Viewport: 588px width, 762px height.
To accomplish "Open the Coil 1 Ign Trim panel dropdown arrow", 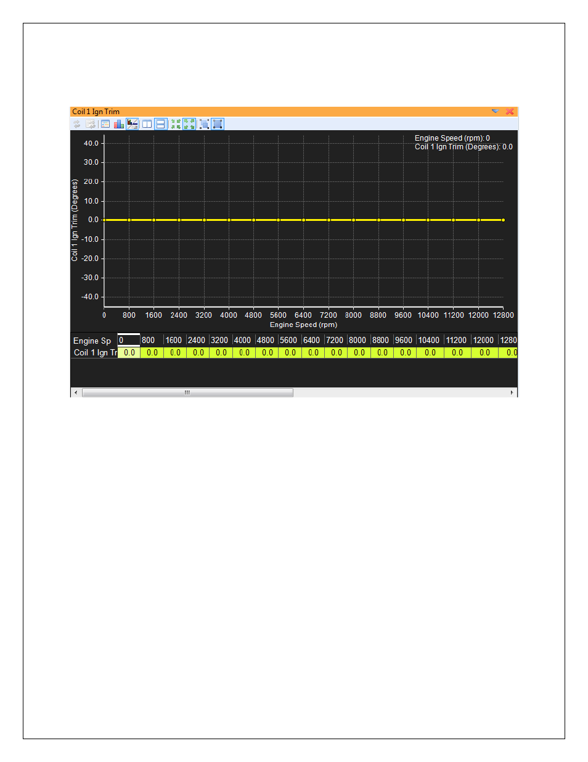I will coord(495,112).
